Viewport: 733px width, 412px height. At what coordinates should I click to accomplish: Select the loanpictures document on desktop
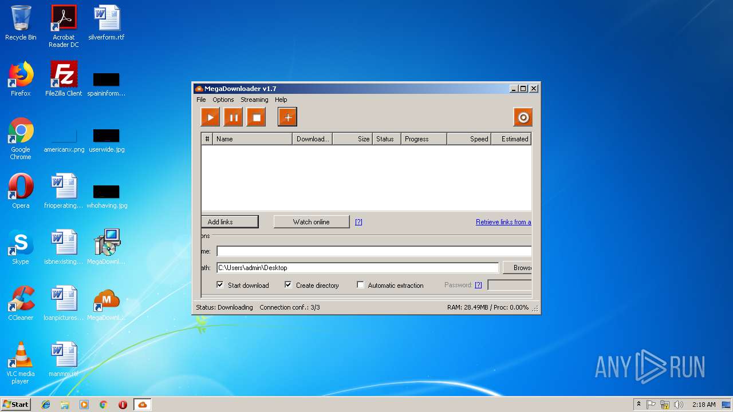[x=64, y=303]
